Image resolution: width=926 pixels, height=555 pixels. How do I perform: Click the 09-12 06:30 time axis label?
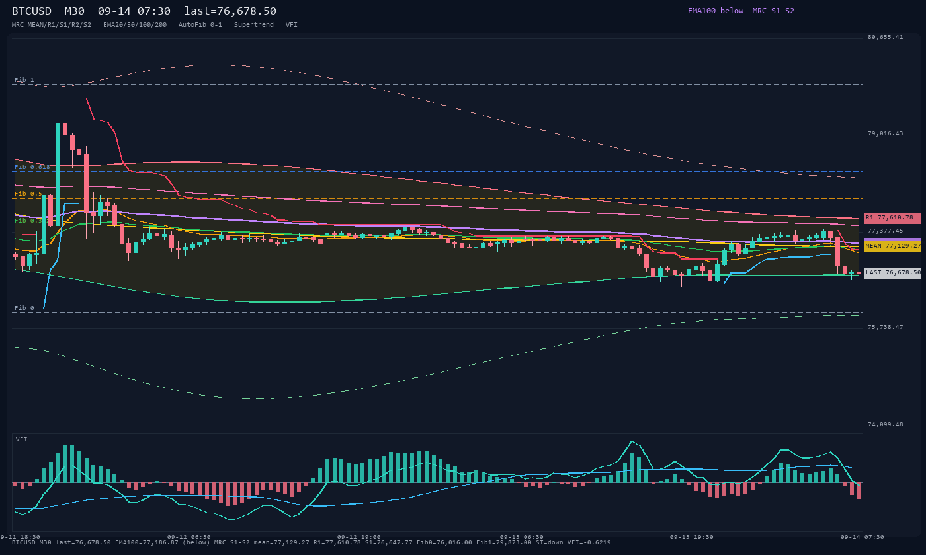tap(189, 537)
